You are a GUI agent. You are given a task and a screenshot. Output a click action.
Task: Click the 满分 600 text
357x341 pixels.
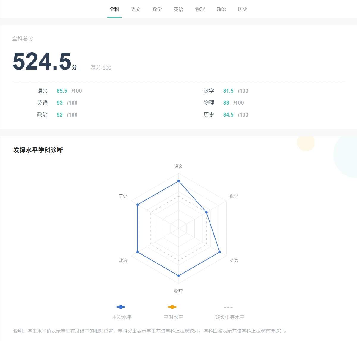click(101, 68)
